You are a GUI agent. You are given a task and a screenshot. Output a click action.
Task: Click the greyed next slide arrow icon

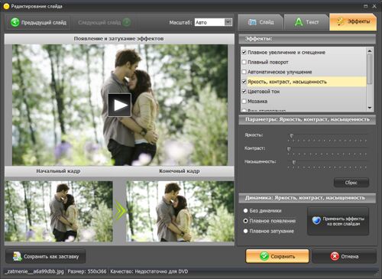pyautogui.click(x=127, y=22)
